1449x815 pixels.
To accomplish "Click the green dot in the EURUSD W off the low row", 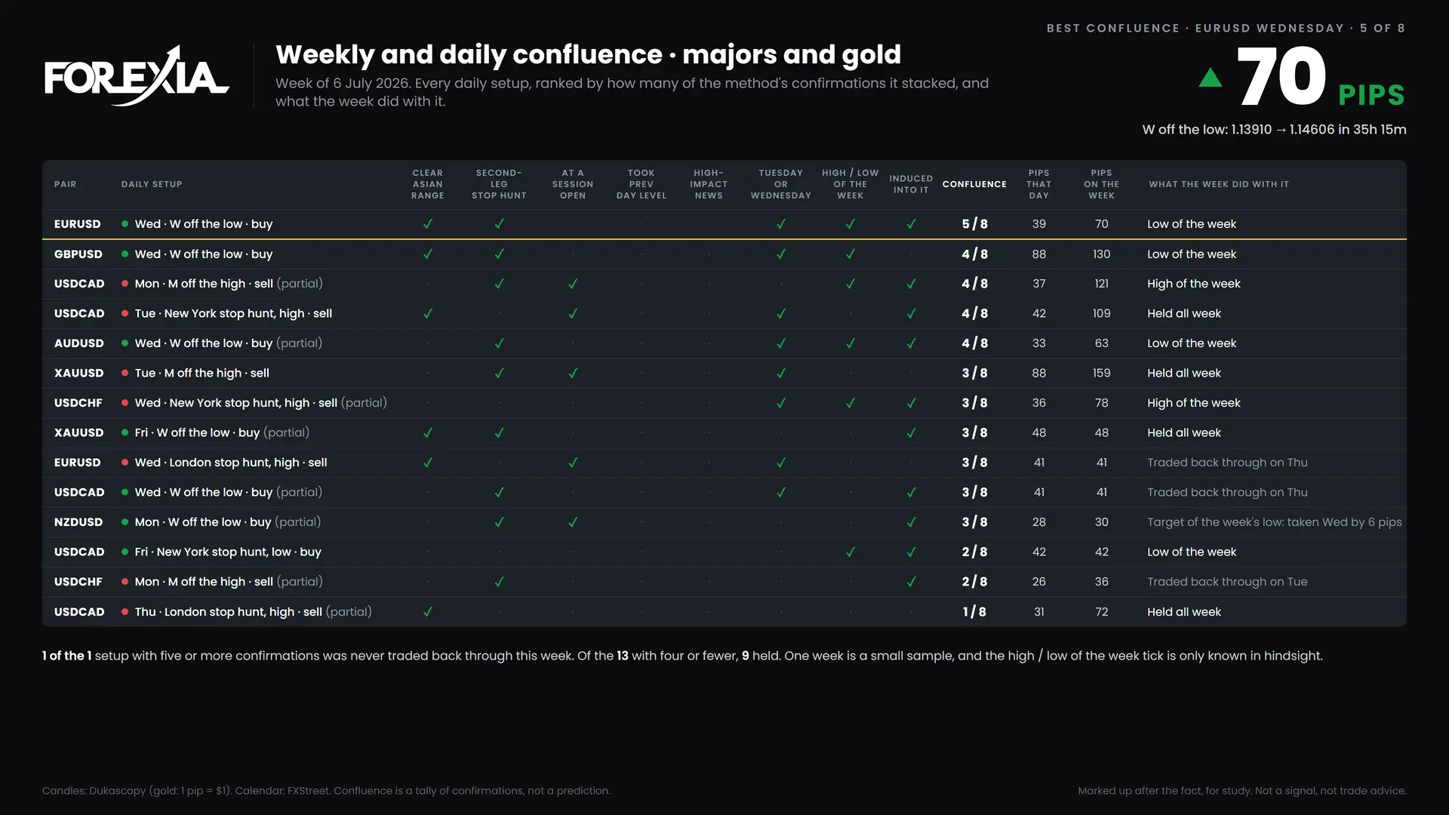I will tap(125, 224).
